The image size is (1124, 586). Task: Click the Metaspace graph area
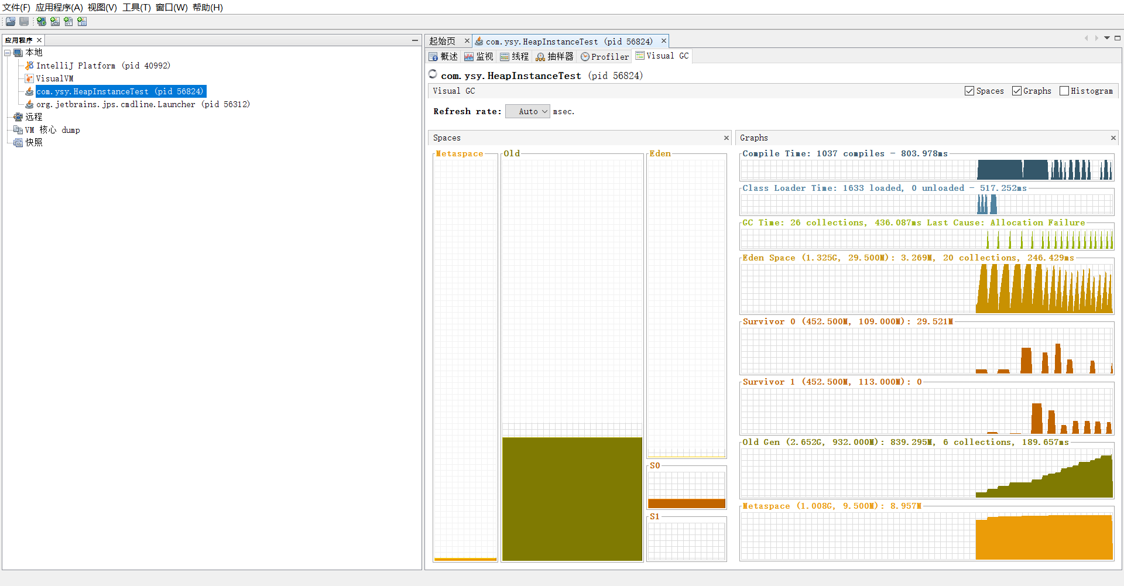click(927, 536)
